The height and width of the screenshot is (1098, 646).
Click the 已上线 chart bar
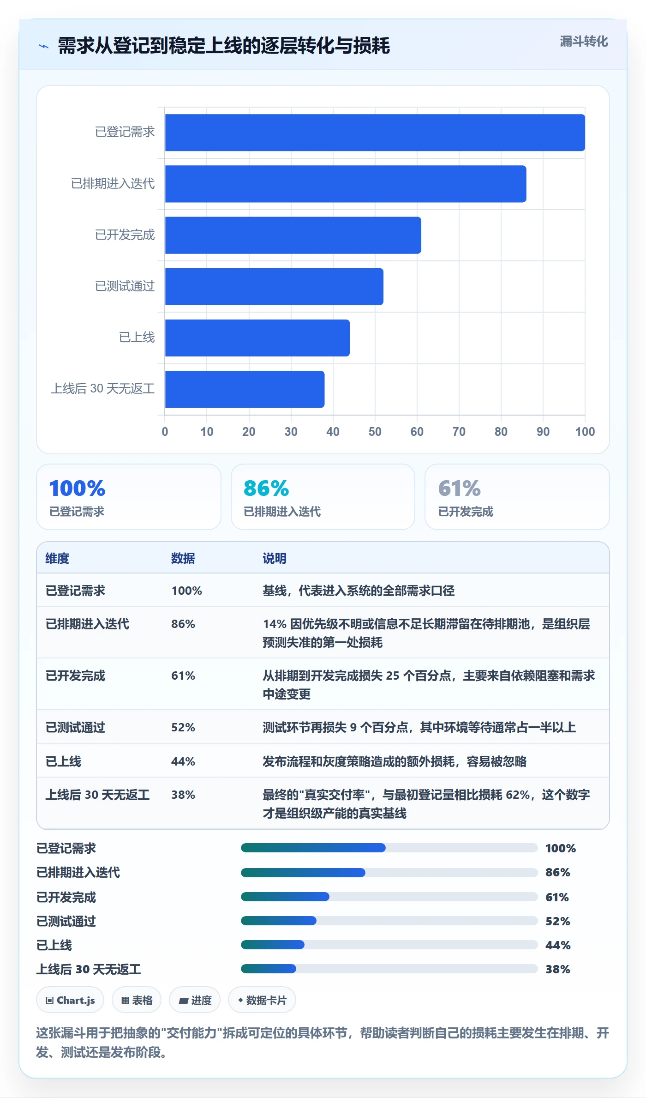click(257, 338)
